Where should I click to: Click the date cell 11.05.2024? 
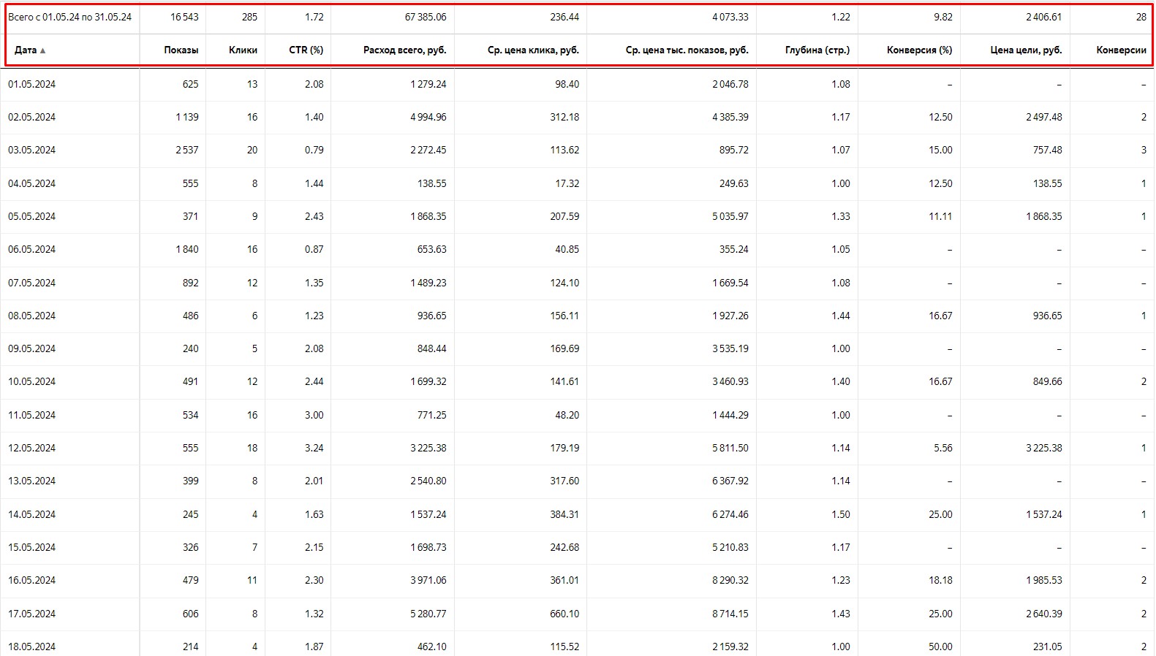tap(32, 415)
